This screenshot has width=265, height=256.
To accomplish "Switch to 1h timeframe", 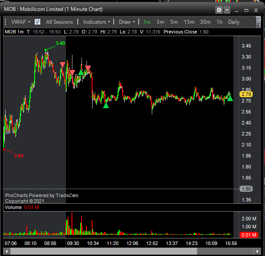I will 219,22.
